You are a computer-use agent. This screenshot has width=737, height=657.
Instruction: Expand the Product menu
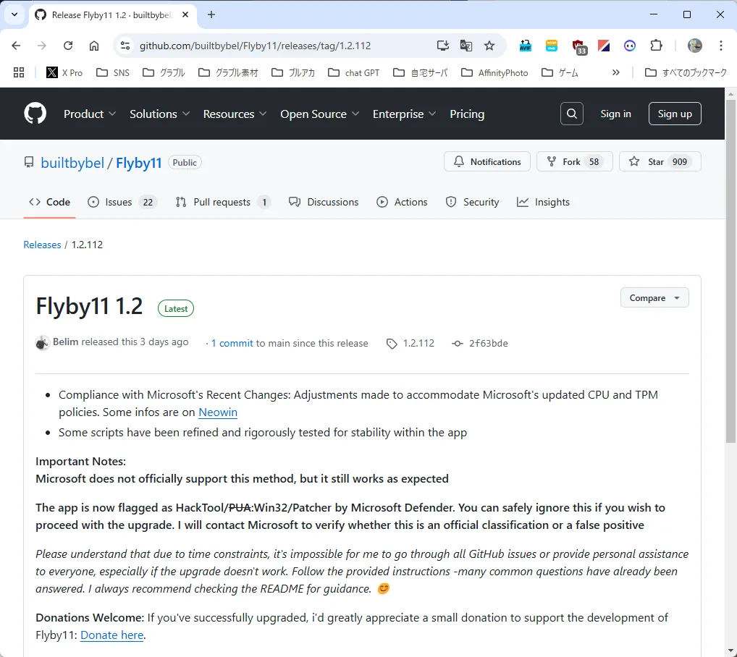(90, 114)
